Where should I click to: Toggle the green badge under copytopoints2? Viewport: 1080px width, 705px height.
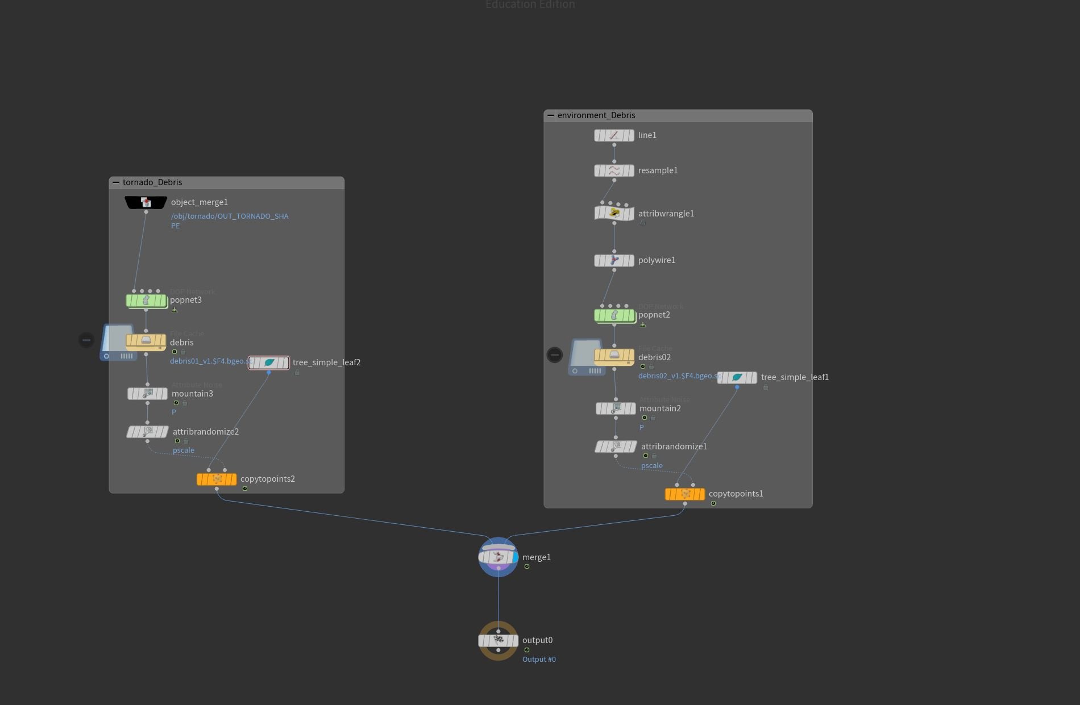point(245,489)
